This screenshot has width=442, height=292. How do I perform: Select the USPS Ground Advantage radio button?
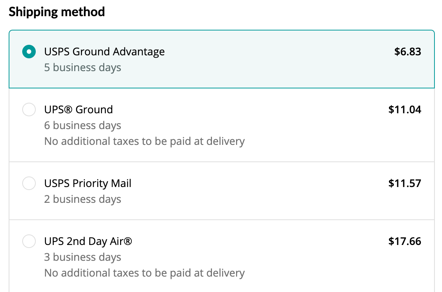point(29,52)
